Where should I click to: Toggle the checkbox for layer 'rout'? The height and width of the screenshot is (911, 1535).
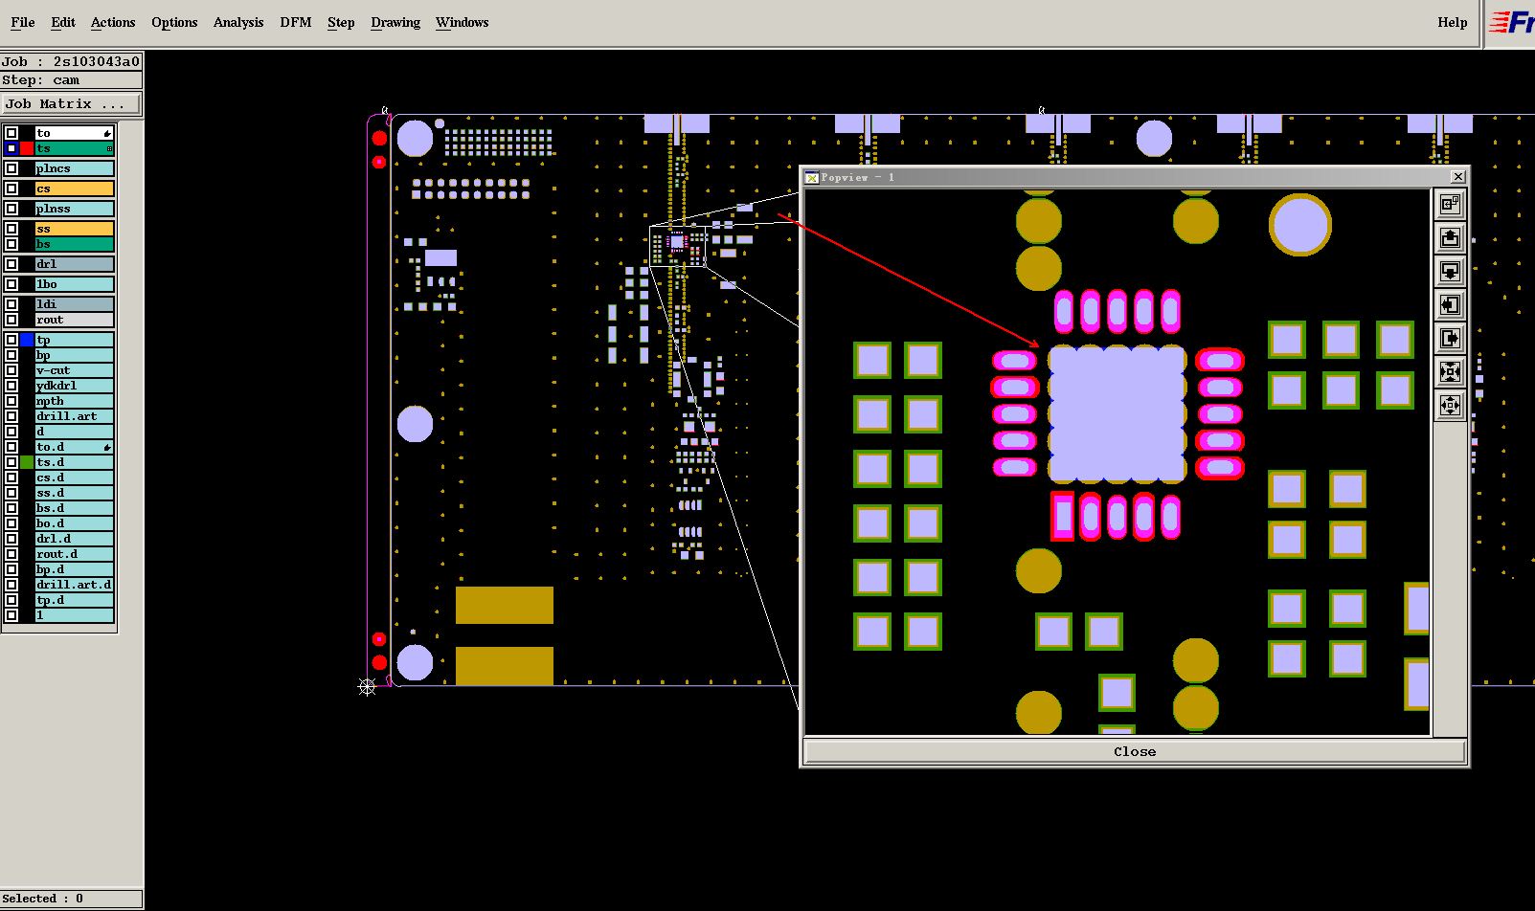[x=11, y=320]
